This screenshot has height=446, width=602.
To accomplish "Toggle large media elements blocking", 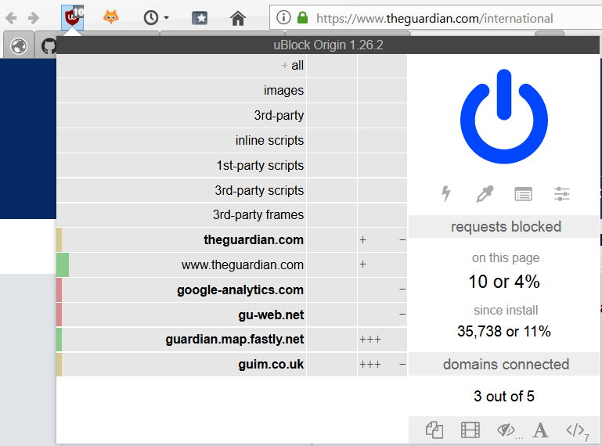I will pyautogui.click(x=470, y=430).
